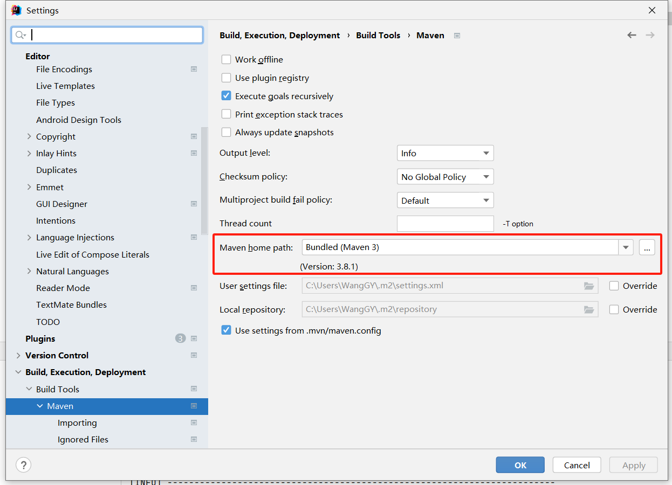The width and height of the screenshot is (672, 485).
Task: Click the plugins update badge showing 3
Action: (x=180, y=338)
